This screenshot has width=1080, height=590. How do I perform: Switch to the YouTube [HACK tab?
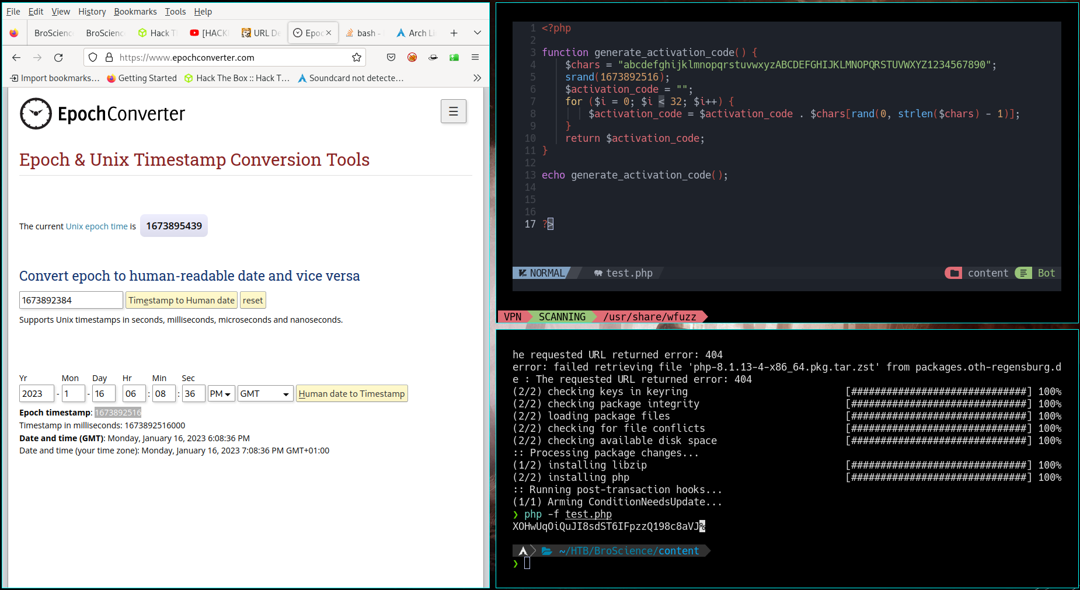[x=209, y=33]
